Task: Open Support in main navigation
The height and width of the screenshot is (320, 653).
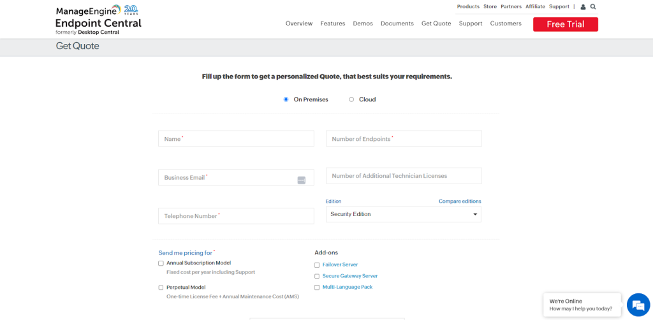Action: (471, 24)
